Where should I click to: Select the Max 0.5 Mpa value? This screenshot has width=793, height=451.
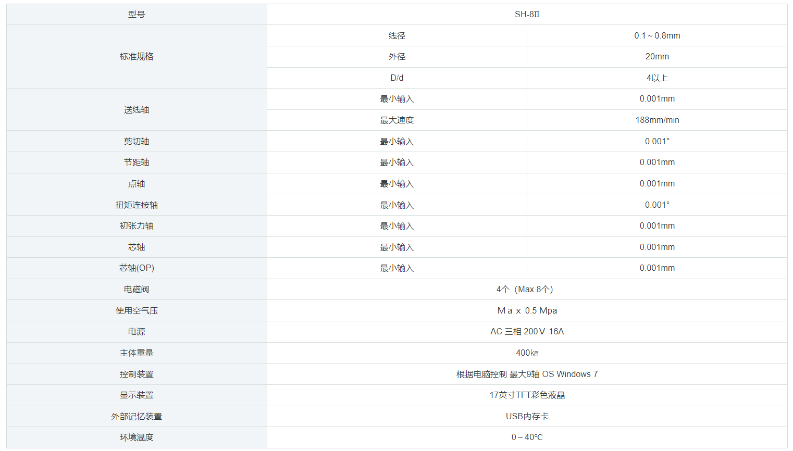(x=527, y=311)
